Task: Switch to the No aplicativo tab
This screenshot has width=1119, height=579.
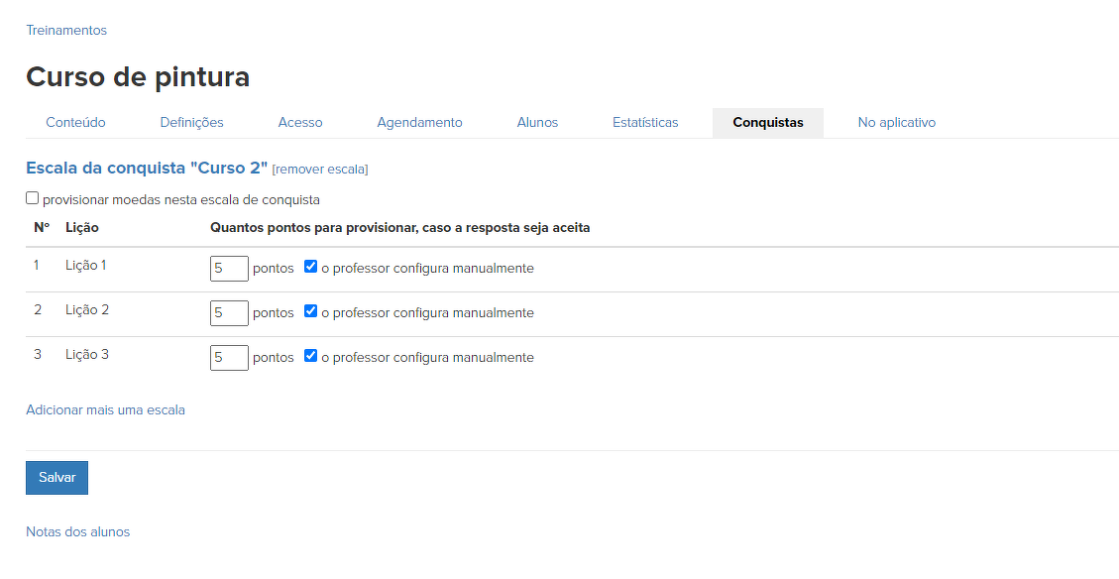Action: click(x=896, y=122)
